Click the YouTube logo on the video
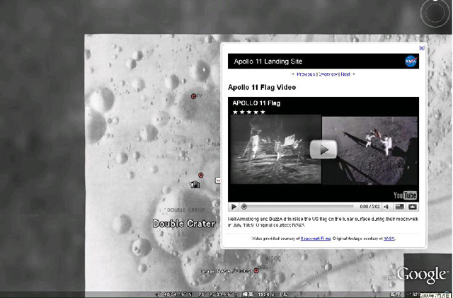 point(405,195)
